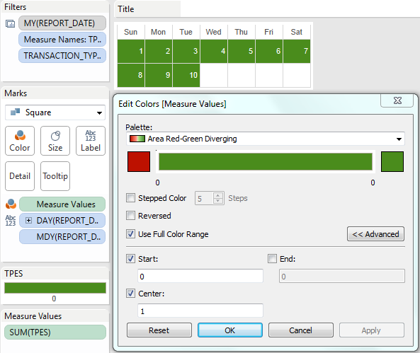Viewport: 420px width, 353px height.
Task: Select the DAY(REPORT_D.. pill on Marks
Action: [62, 220]
